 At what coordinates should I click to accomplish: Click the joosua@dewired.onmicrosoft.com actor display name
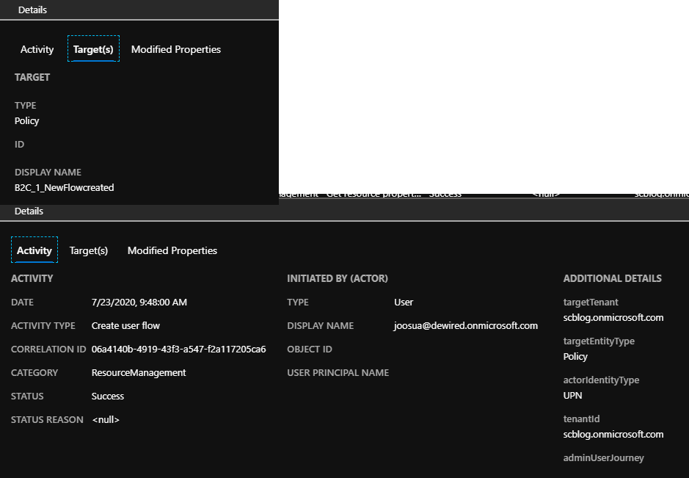(466, 325)
